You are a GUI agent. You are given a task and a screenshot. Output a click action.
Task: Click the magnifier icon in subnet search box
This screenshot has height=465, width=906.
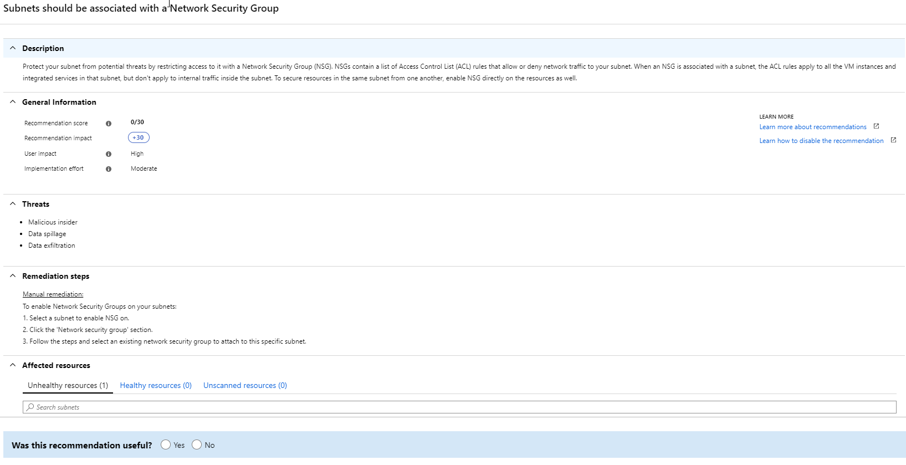click(30, 407)
